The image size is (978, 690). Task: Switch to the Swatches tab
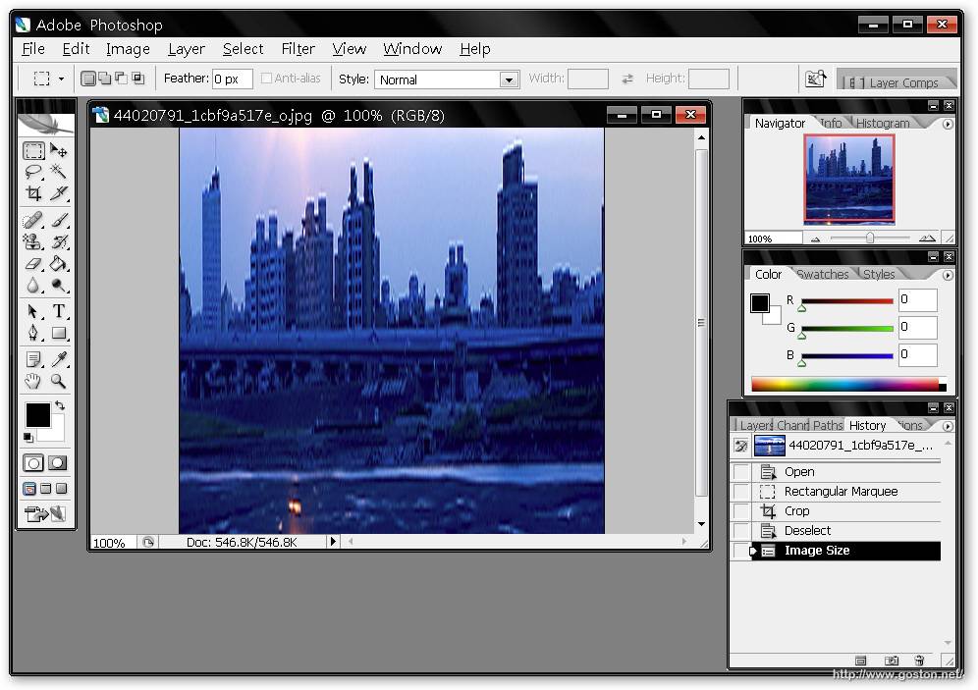[x=824, y=275]
